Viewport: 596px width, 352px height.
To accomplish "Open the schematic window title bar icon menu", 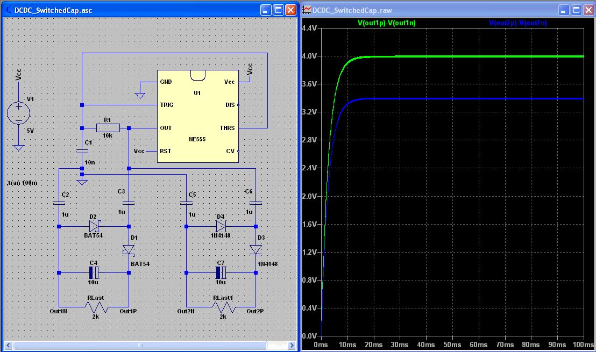I will (9, 10).
